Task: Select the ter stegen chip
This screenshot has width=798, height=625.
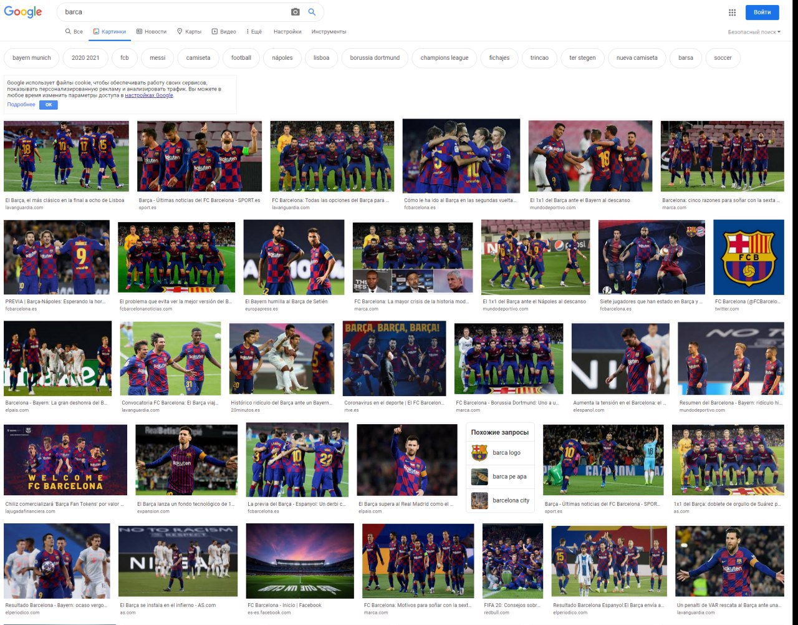Action: [582, 58]
